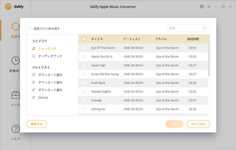Click the キャンセル button

[x=198, y=124]
